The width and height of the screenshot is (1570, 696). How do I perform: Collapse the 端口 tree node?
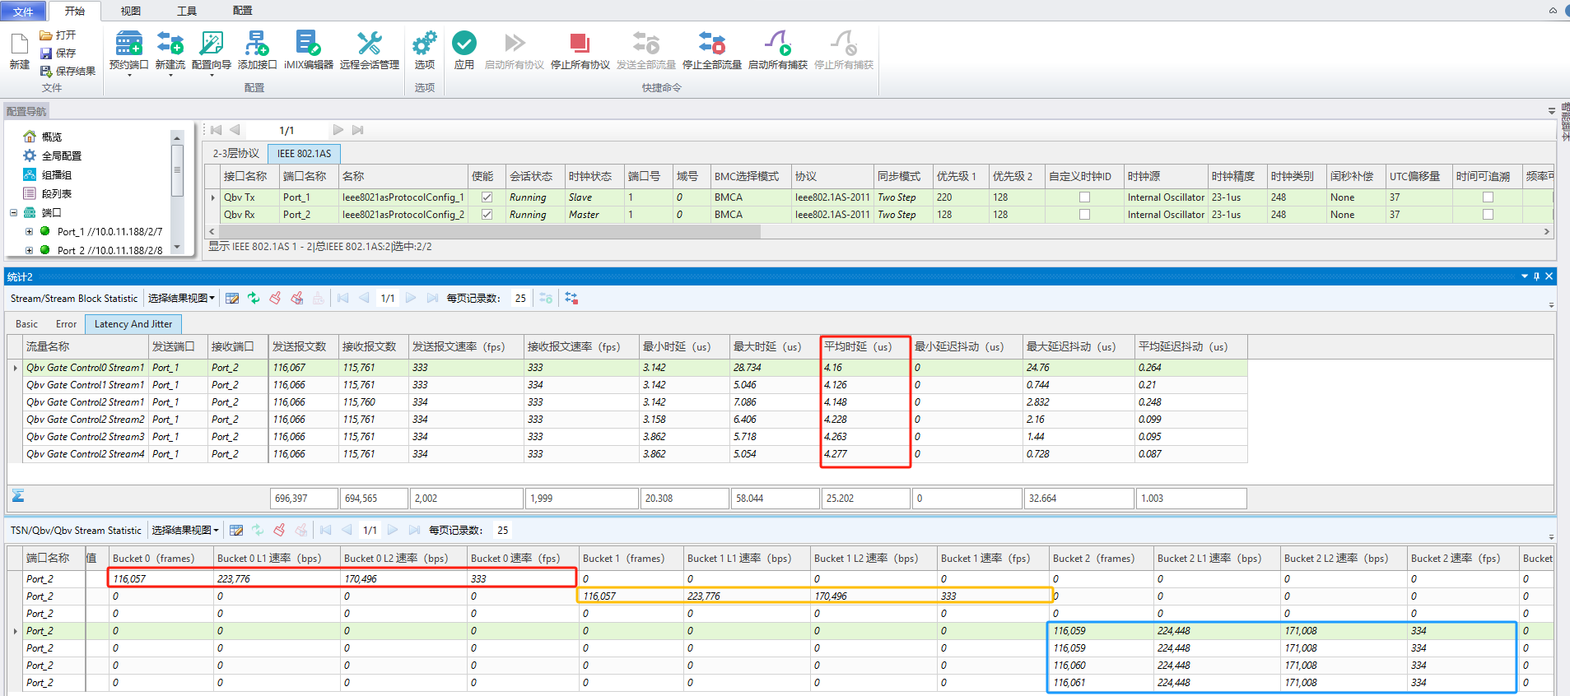[x=13, y=213]
